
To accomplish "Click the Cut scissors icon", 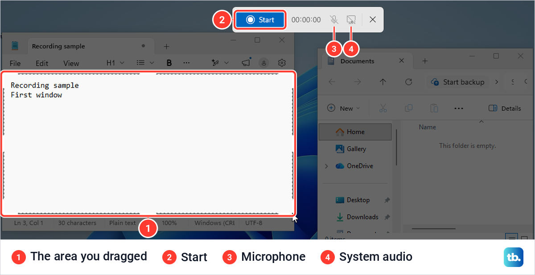I will pos(383,108).
